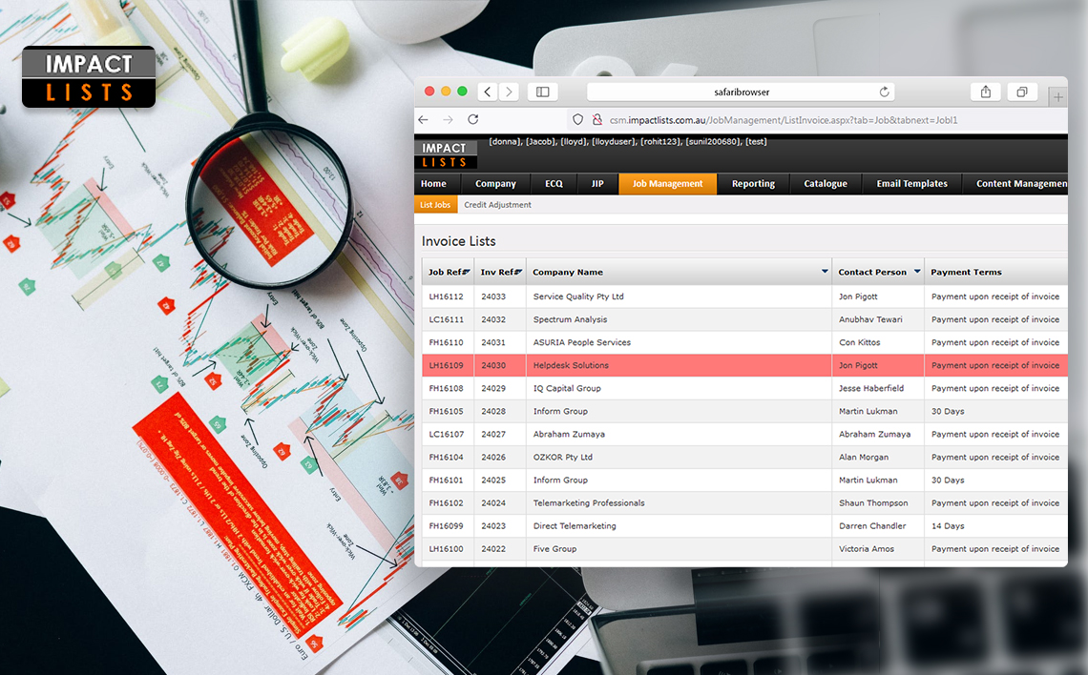
Task: Open the Safari share icon
Action: (x=985, y=92)
